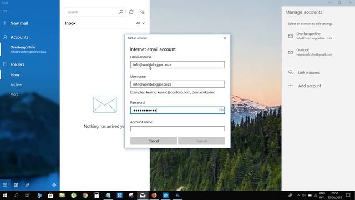The image size is (355, 200).
Task: Edit Overbergonline account in Manage accounts
Action: (x=315, y=36)
